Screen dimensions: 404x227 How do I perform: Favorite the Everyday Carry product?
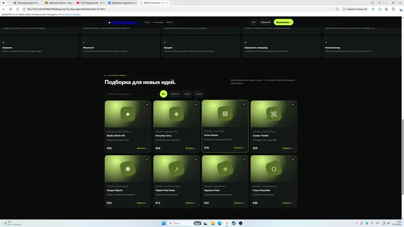click(x=196, y=105)
